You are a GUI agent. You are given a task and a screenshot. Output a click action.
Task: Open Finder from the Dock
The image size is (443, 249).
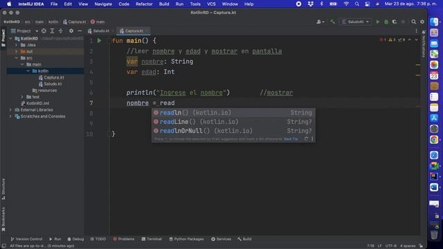pos(434,21)
